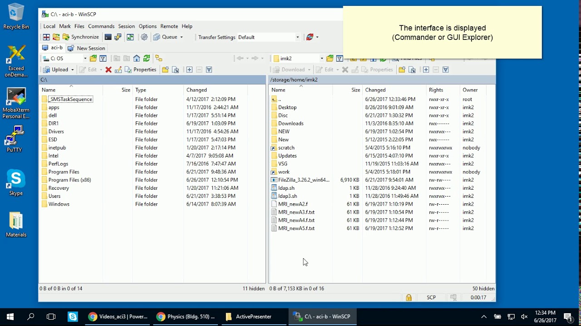
Task: Expand the Upload dropdown arrow
Action: click(x=73, y=70)
